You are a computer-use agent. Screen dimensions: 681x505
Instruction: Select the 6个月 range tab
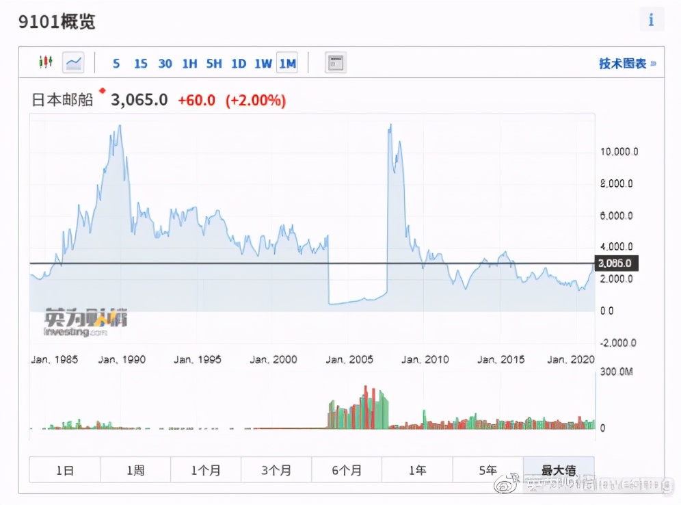347,470
